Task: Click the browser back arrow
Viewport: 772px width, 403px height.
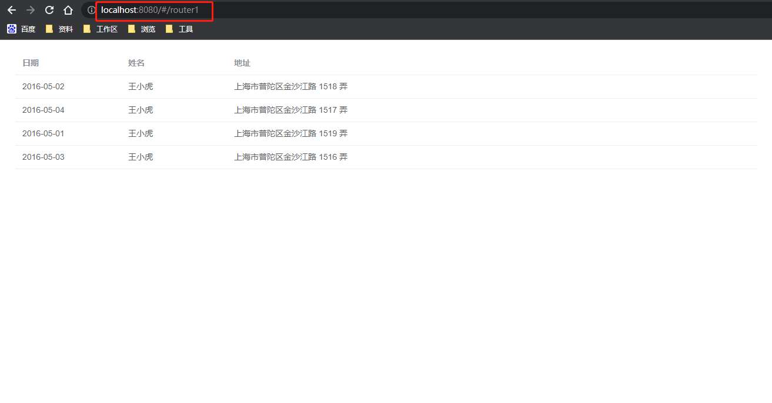Action: pos(12,10)
